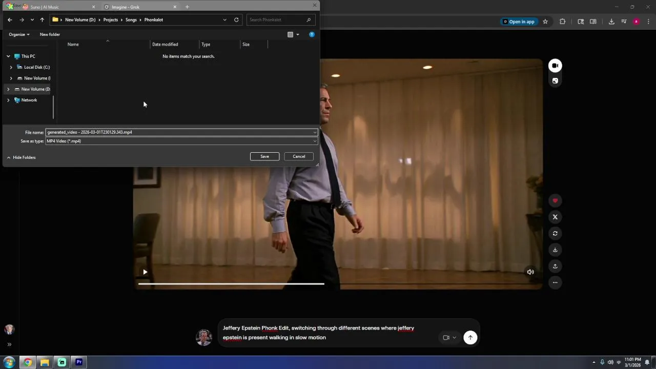This screenshot has width=656, height=369.
Task: Mute the video with speaker icon
Action: tap(530, 272)
